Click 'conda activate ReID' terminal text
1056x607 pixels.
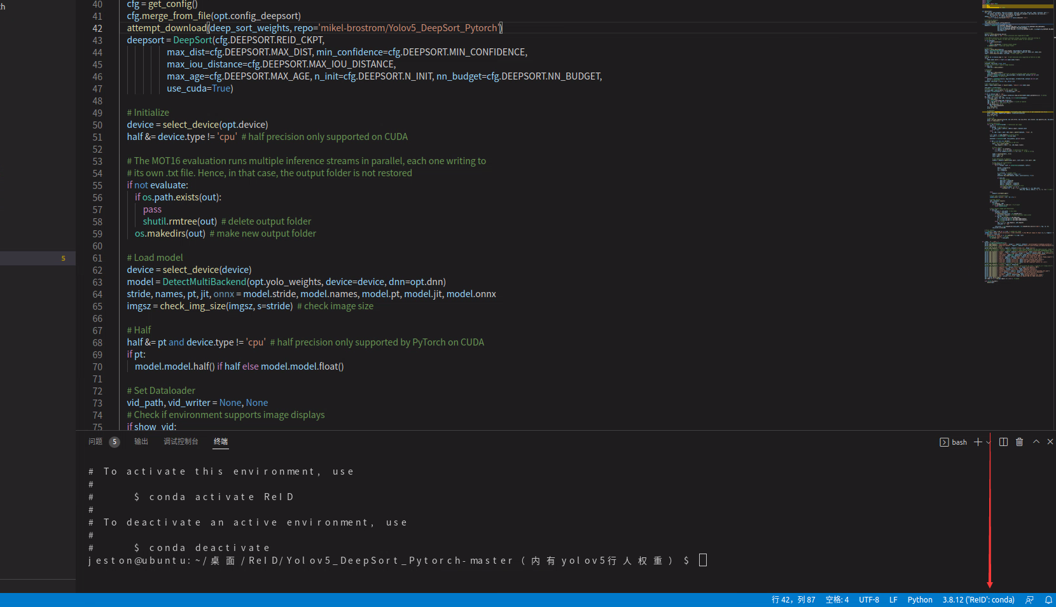pos(221,497)
